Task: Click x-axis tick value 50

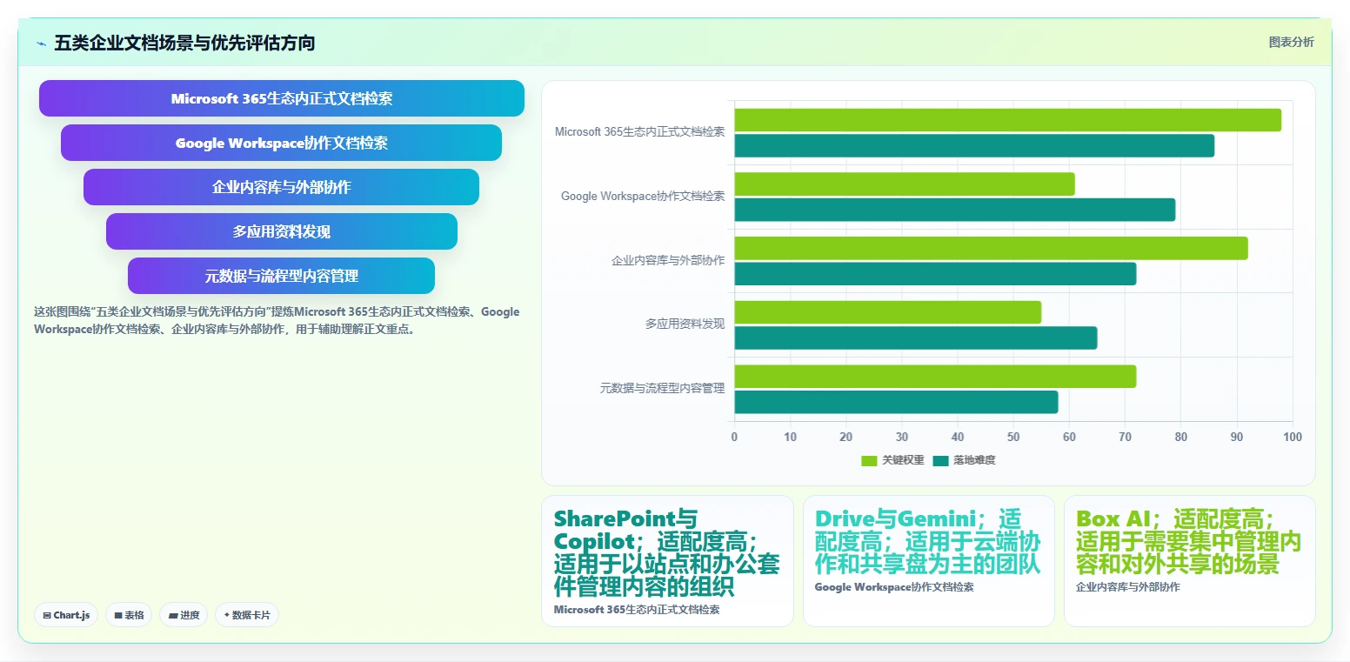Action: [x=1013, y=437]
